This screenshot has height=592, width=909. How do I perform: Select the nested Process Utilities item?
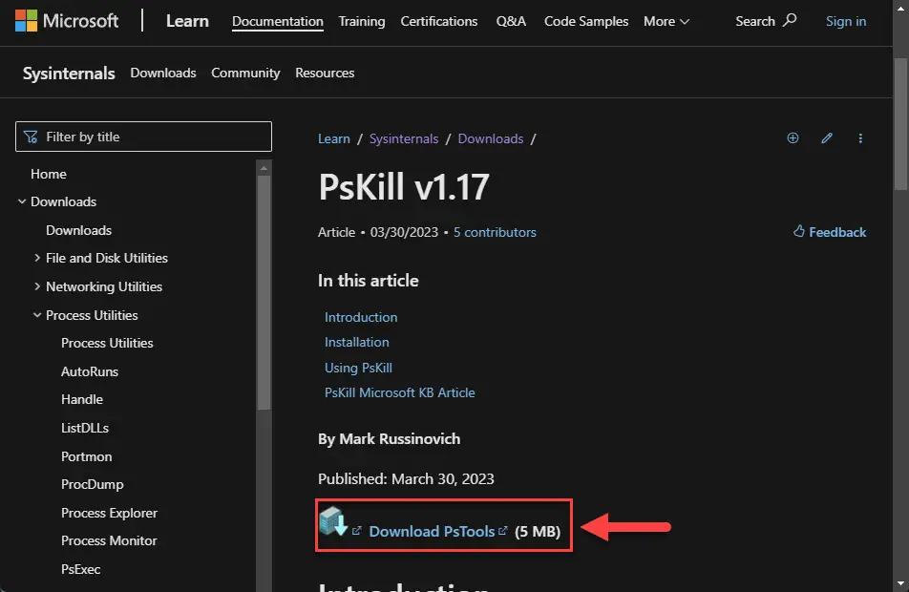[107, 343]
